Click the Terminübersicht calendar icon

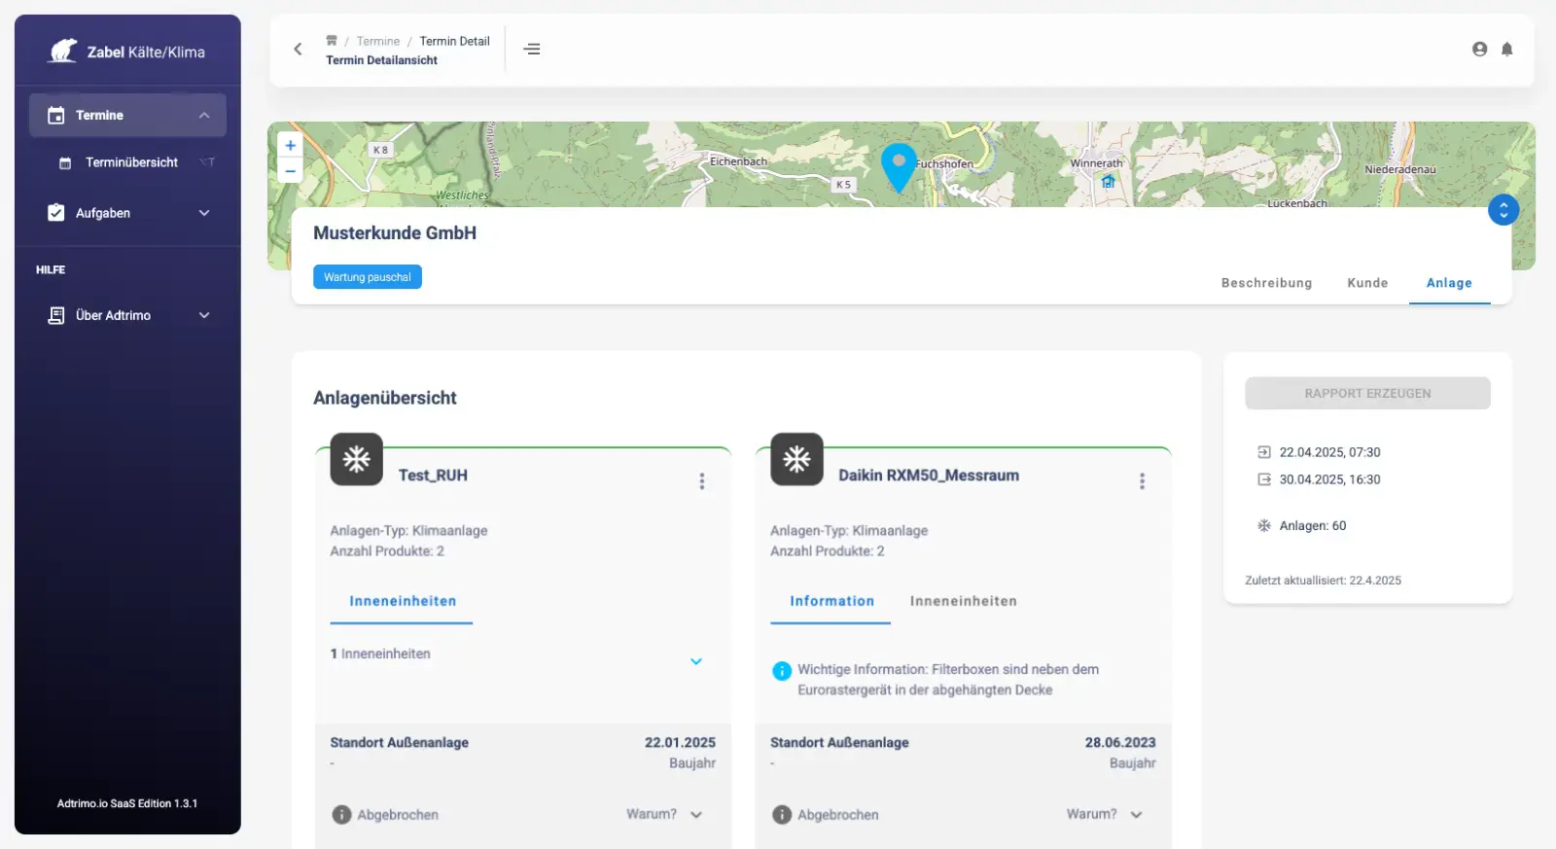pyautogui.click(x=65, y=163)
